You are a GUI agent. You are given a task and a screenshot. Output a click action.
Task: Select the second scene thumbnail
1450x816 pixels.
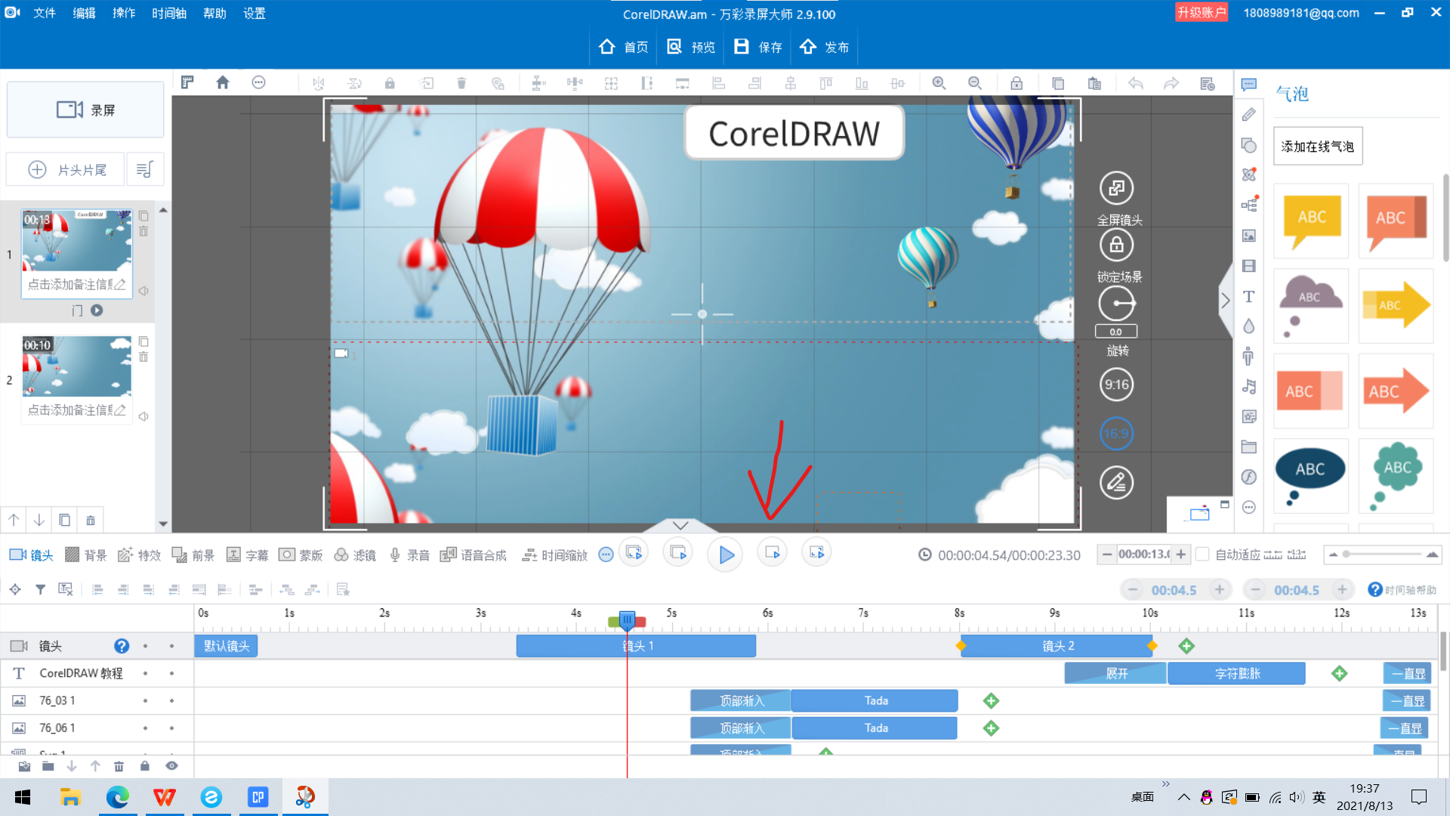click(x=76, y=366)
